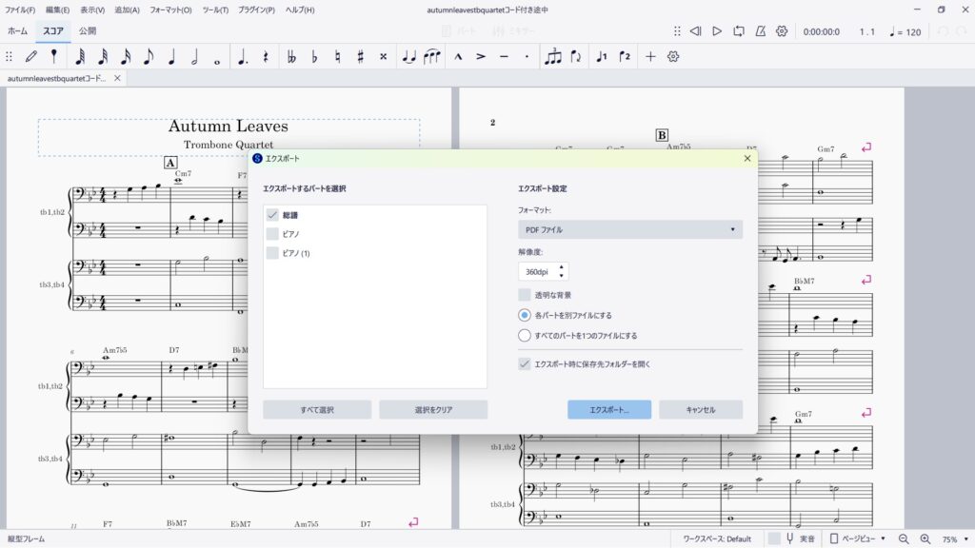Click the pencil note input icon

point(31,57)
